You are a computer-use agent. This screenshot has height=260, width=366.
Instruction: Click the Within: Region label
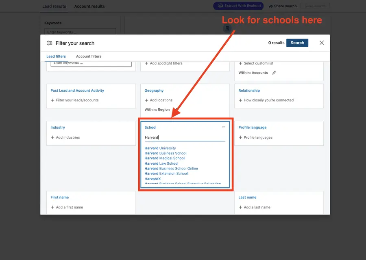coord(157,110)
